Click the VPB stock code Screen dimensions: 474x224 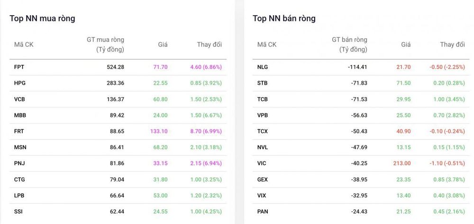click(x=263, y=115)
